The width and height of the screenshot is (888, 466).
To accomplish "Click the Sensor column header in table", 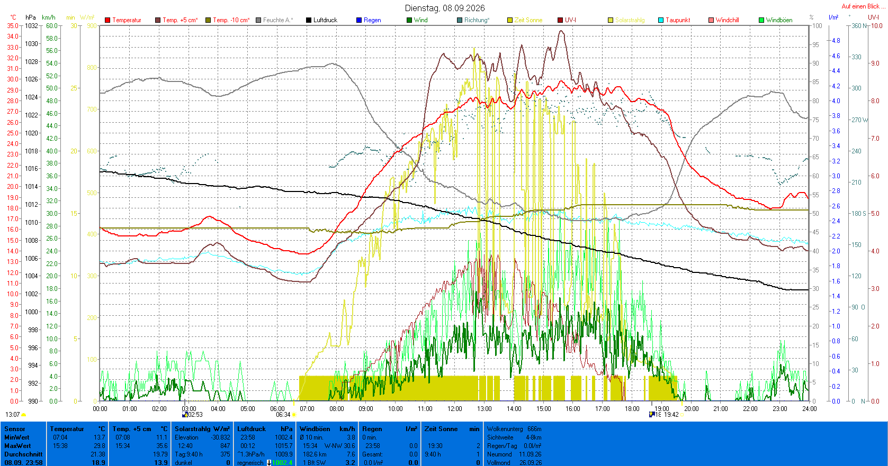I will pos(15,429).
